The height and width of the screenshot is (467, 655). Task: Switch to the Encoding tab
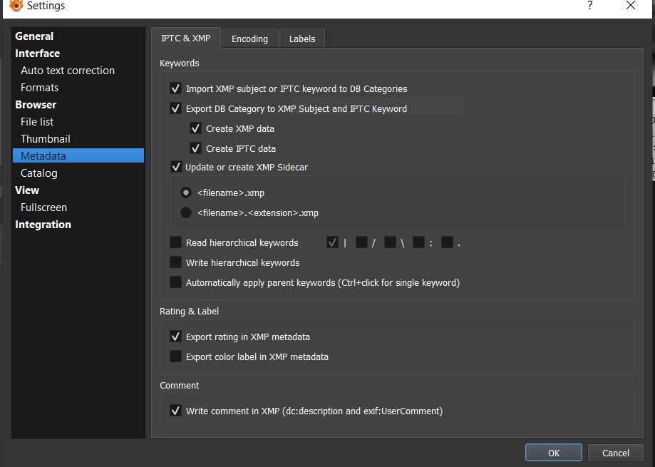click(249, 39)
